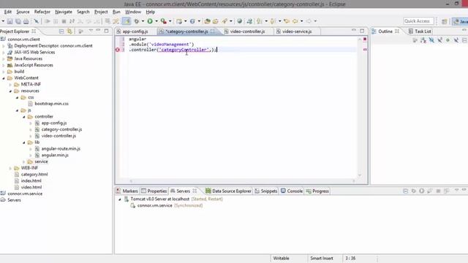Expand the WEB-INF folder
468x263 pixels.
(x=10, y=168)
